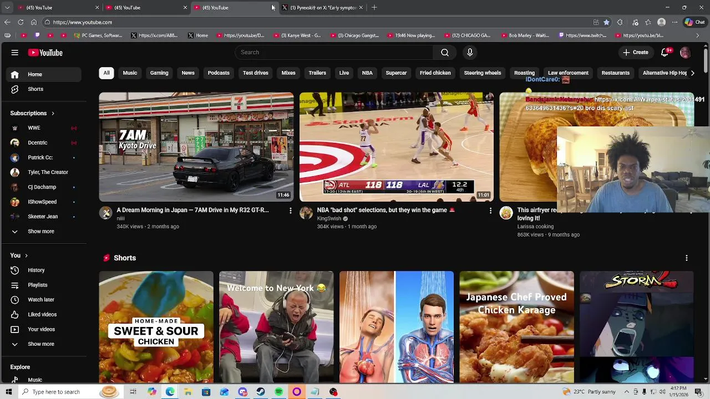Select the All filter chip
The height and width of the screenshot is (399, 710).
[106, 73]
